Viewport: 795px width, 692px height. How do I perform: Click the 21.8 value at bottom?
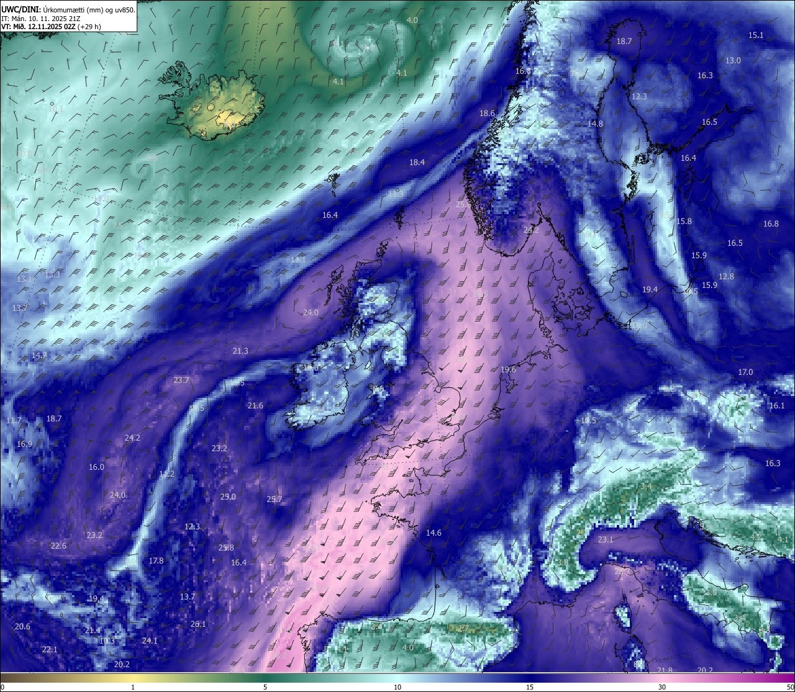coord(665,670)
